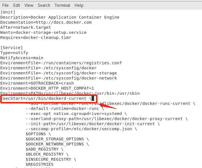Click the $ADD_REGISTRY line
The height and width of the screenshot is (168, 202).
click(x=45, y=149)
